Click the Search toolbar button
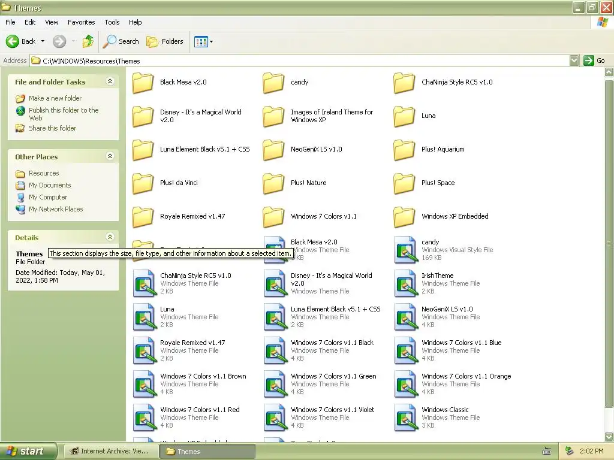Image resolution: width=614 pixels, height=460 pixels. [x=121, y=41]
